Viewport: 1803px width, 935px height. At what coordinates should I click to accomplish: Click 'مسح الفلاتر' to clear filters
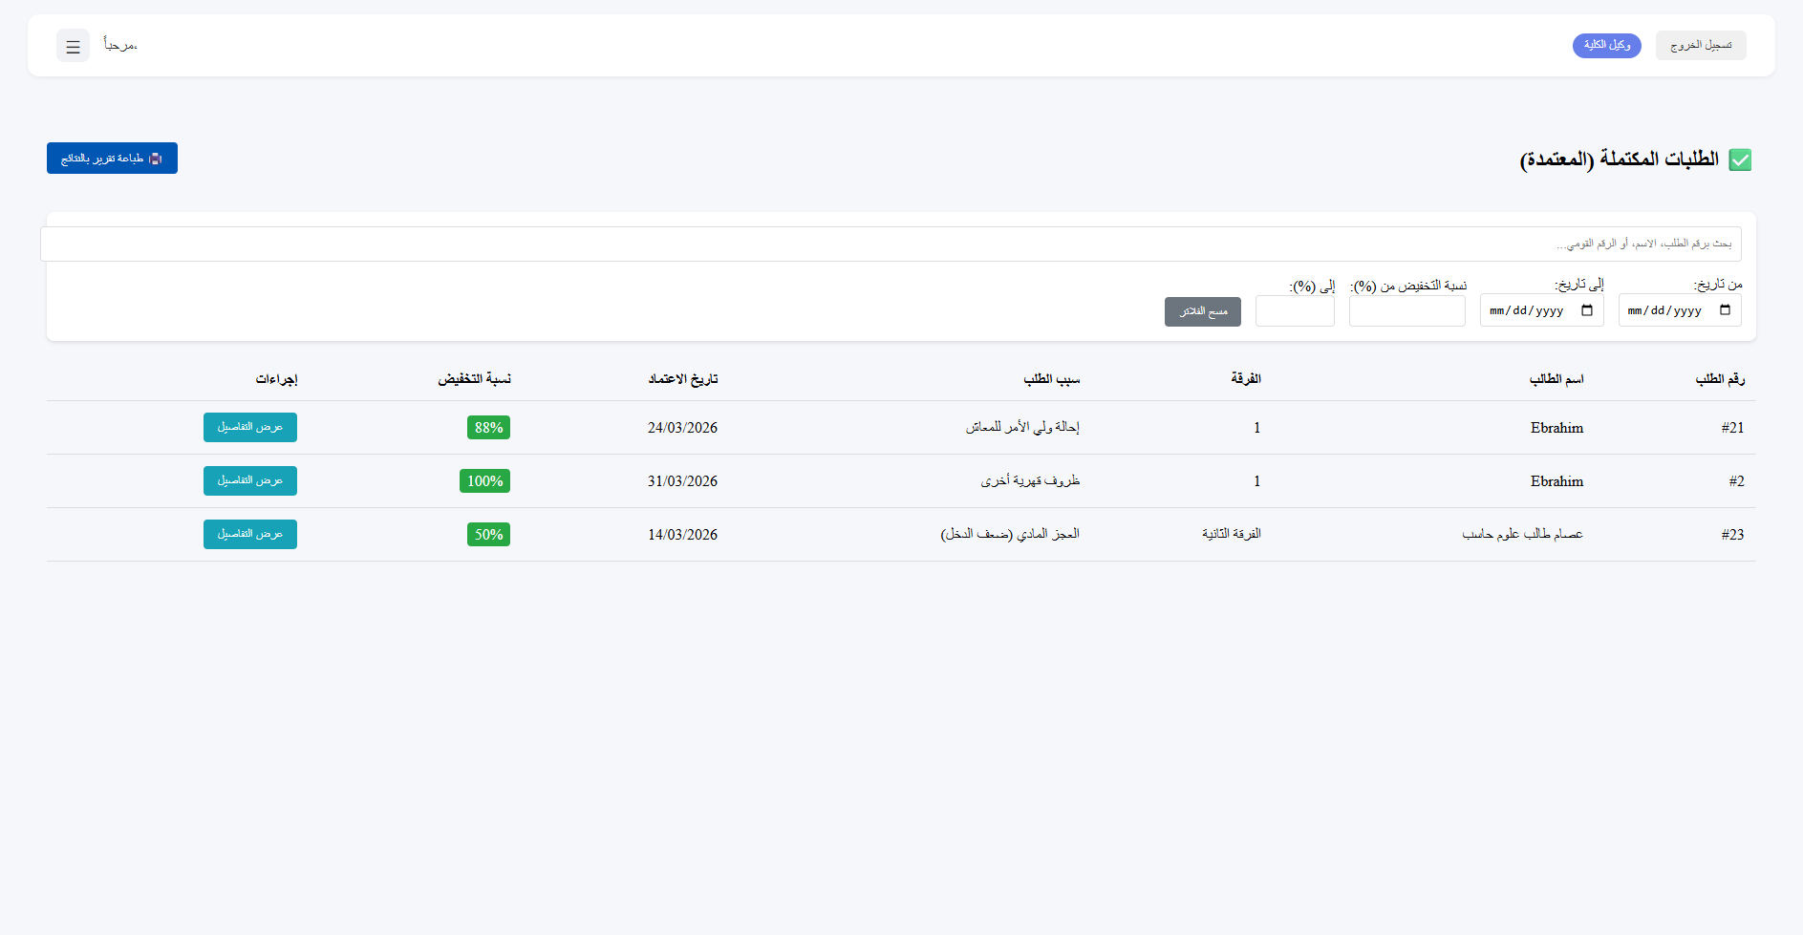coord(1202,311)
